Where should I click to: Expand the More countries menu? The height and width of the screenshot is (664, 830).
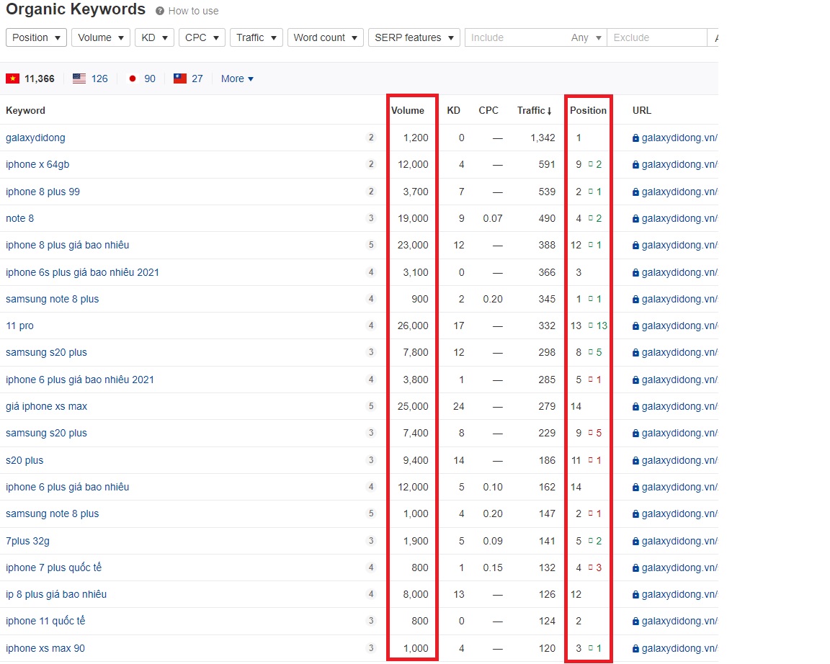coord(237,78)
